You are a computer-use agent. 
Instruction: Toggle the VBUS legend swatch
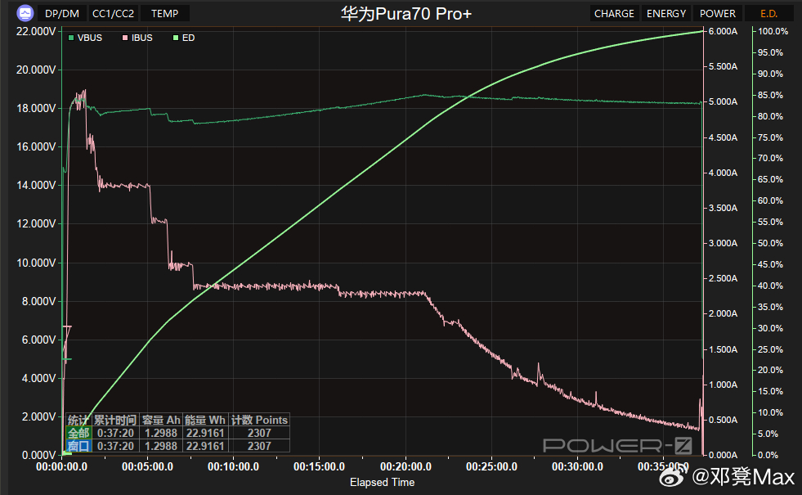[x=71, y=38]
